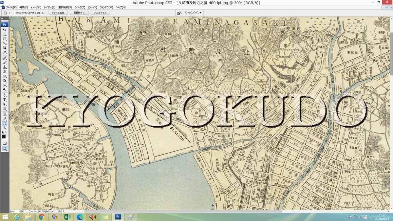Select the History Brush tool
The image size is (393, 221).
(5, 71)
